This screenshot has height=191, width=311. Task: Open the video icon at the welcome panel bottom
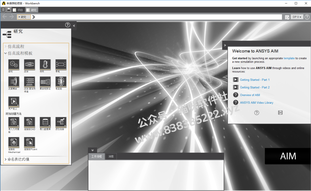point(280,113)
